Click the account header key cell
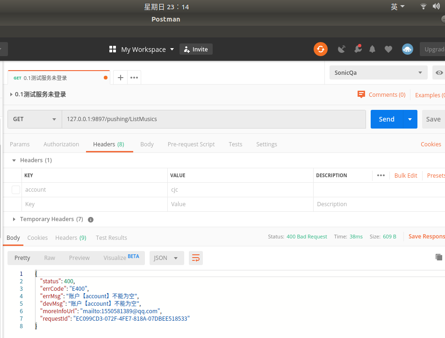 tap(94, 190)
